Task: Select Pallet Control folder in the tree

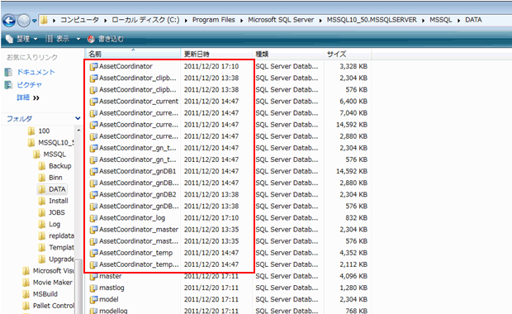Action: (x=54, y=306)
